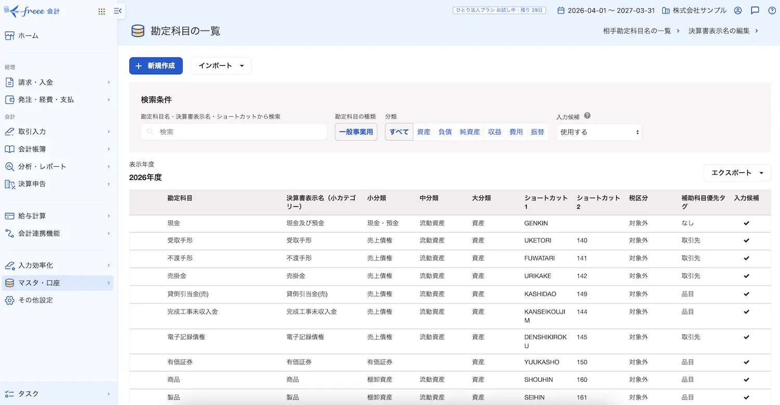This screenshot has height=405, width=780.
Task: Collapse the sidebar with the menu toggle icon
Action: [118, 11]
